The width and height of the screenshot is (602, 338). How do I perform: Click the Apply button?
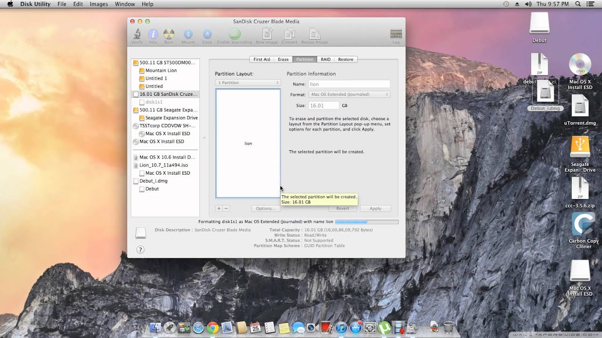(x=375, y=208)
